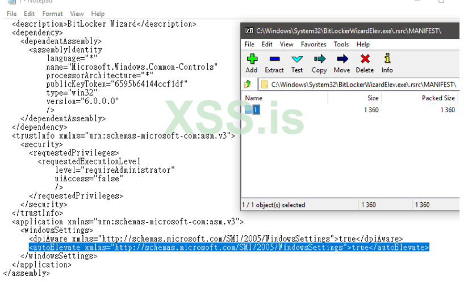Click the 7-Zip Test icon
The height and width of the screenshot is (285, 468).
(296, 59)
